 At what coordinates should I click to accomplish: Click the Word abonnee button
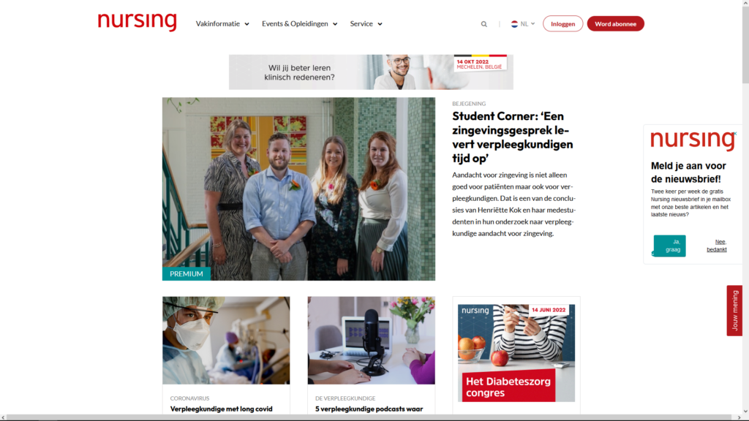point(615,24)
